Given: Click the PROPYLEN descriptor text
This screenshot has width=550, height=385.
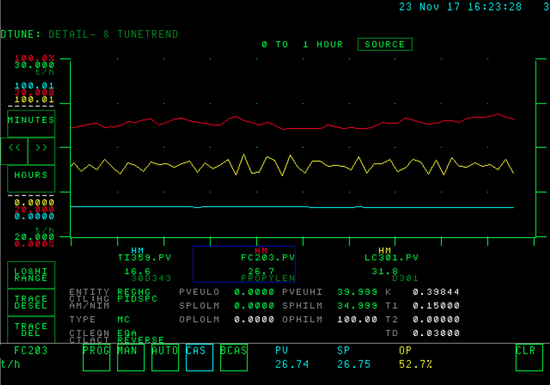Looking at the screenshot, I should [x=268, y=278].
